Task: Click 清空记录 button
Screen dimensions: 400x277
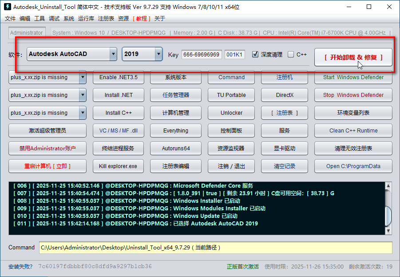Action: pyautogui.click(x=285, y=166)
